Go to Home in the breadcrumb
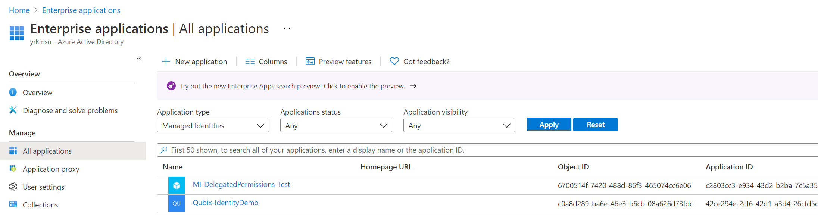This screenshot has width=818, height=219. (x=19, y=10)
